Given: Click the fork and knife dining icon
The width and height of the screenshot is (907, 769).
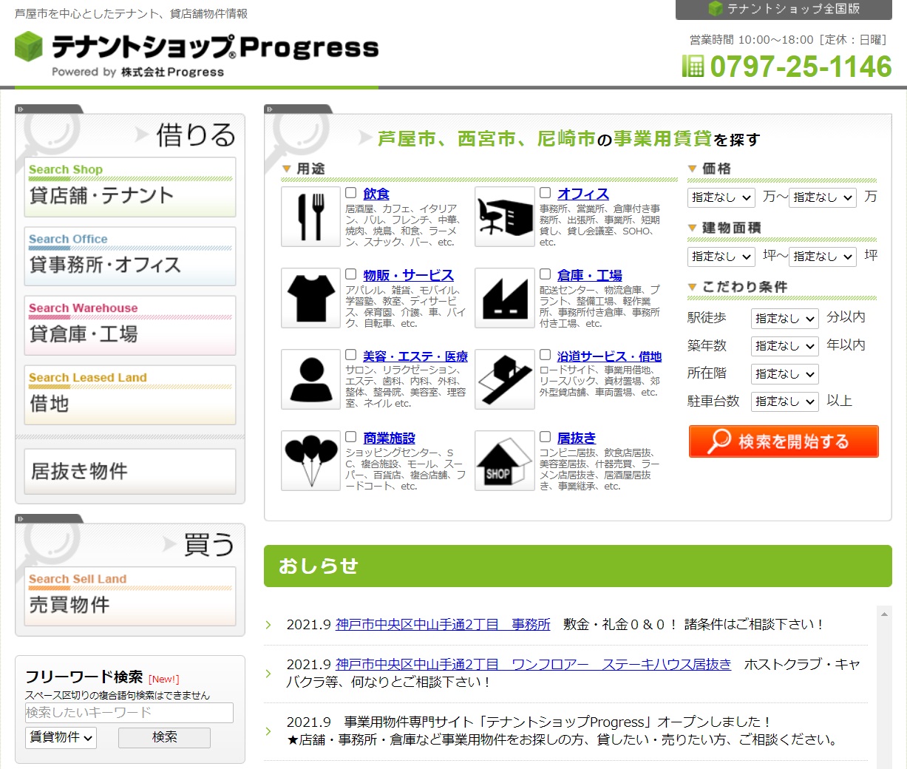Looking at the screenshot, I should 310,217.
